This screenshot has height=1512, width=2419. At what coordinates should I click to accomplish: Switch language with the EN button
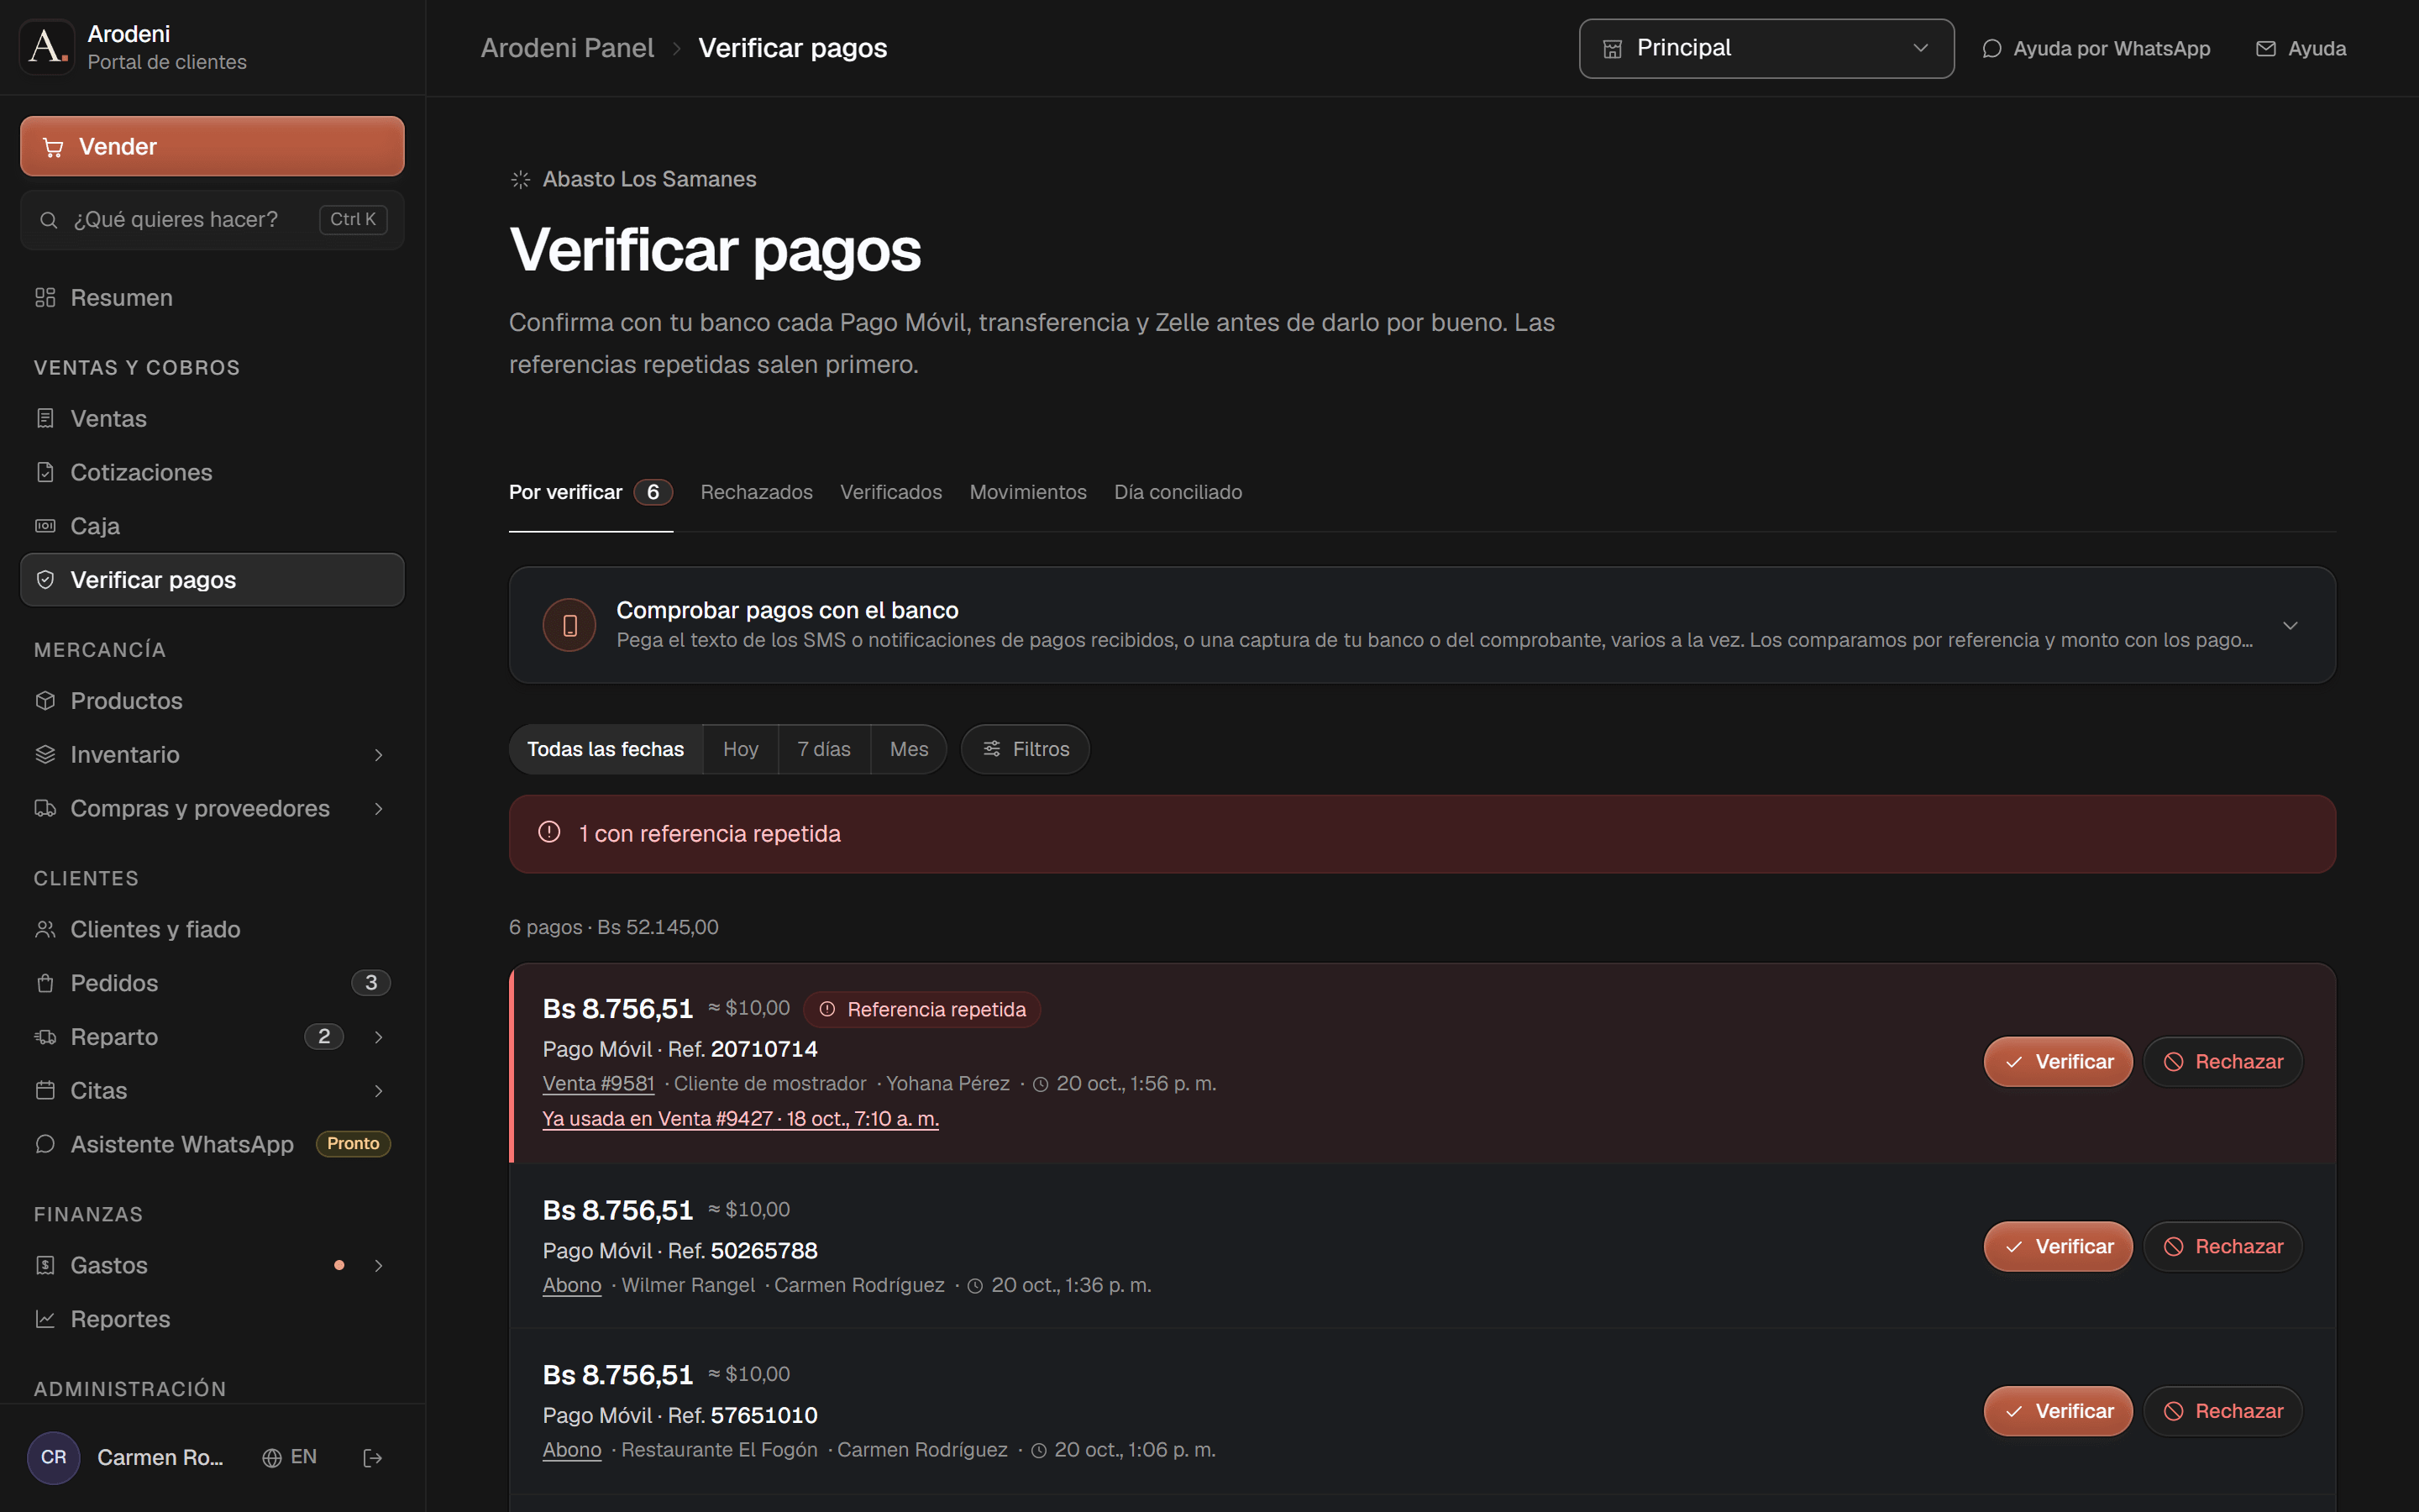coord(290,1458)
